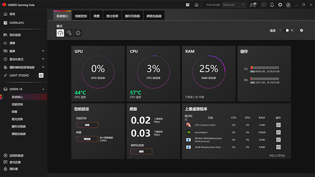315x177 pixels.
Task: Click the notification bell icon
Action: pyautogui.click(x=272, y=5)
